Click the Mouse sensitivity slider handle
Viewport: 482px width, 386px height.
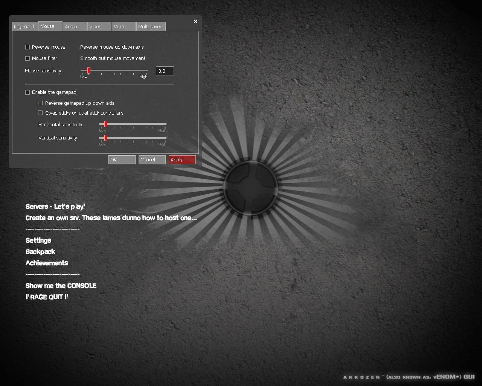[88, 70]
